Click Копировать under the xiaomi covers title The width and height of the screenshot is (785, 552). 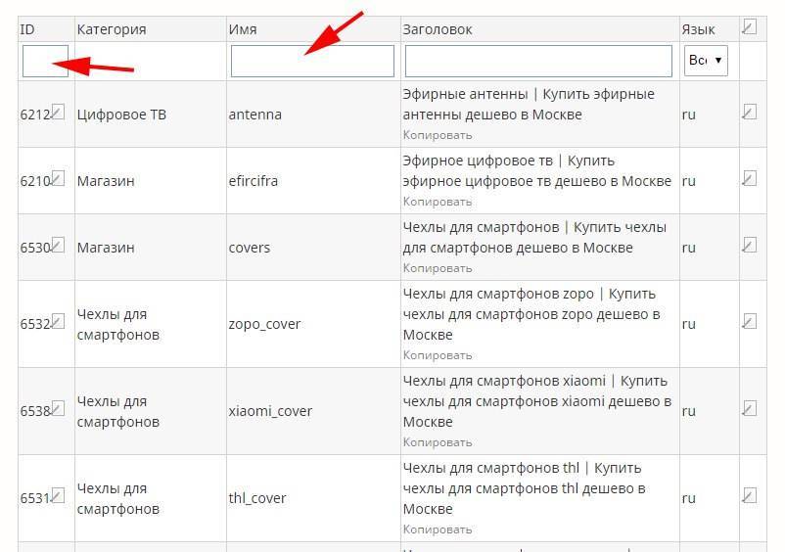[437, 442]
